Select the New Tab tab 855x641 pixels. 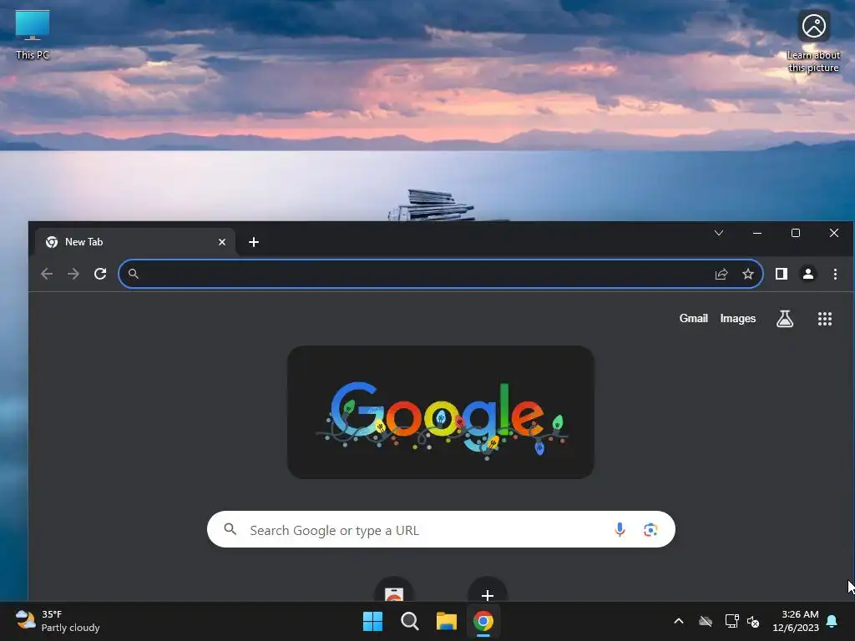coord(135,242)
